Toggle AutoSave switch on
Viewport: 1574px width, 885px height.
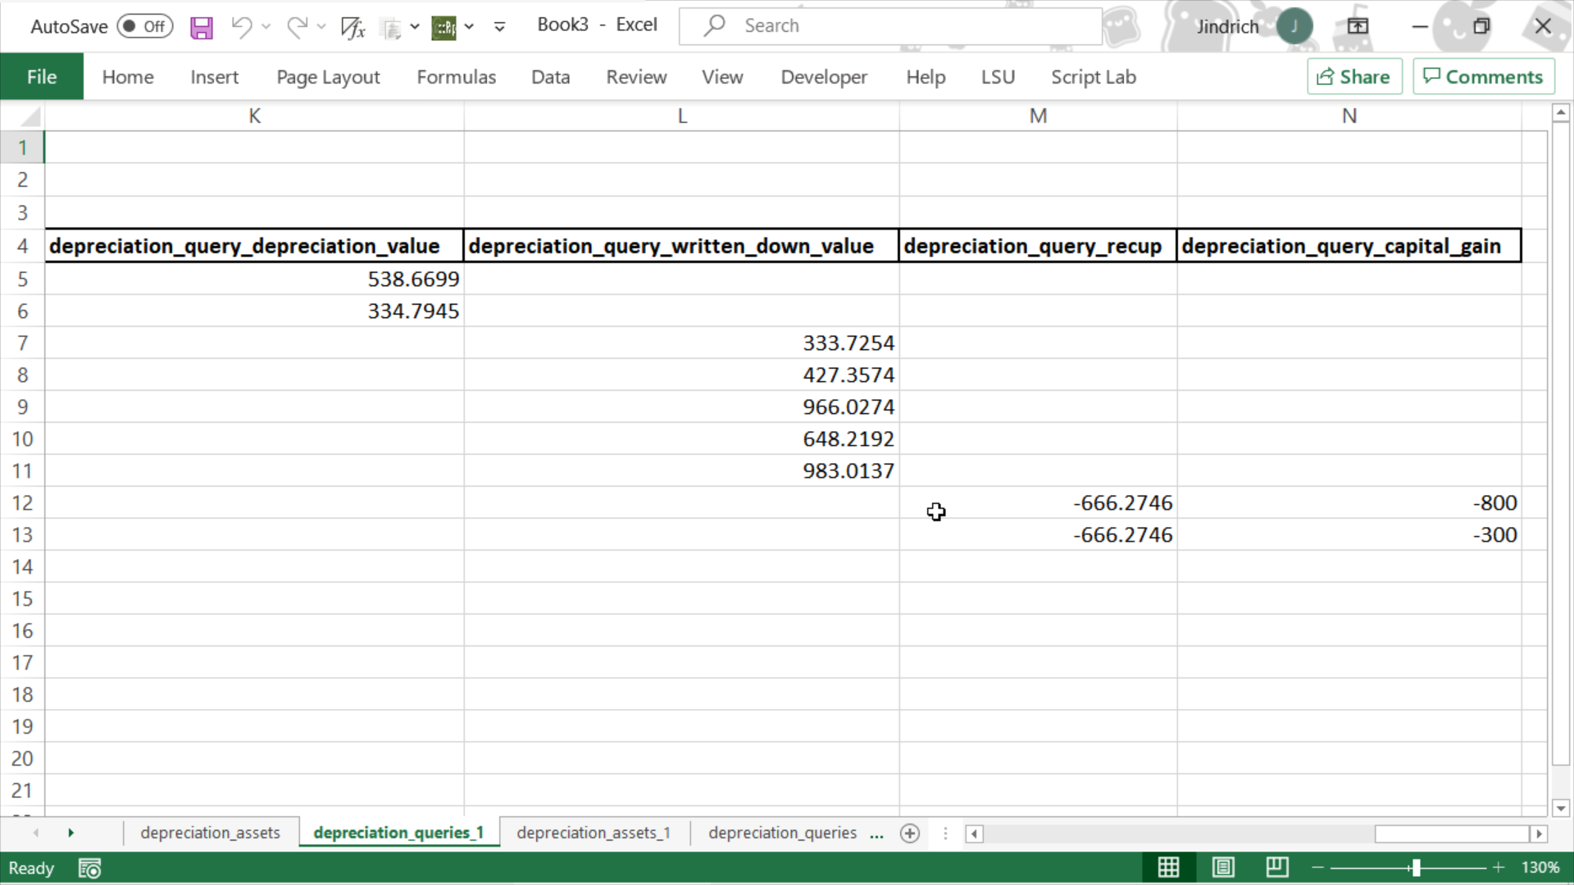click(144, 26)
